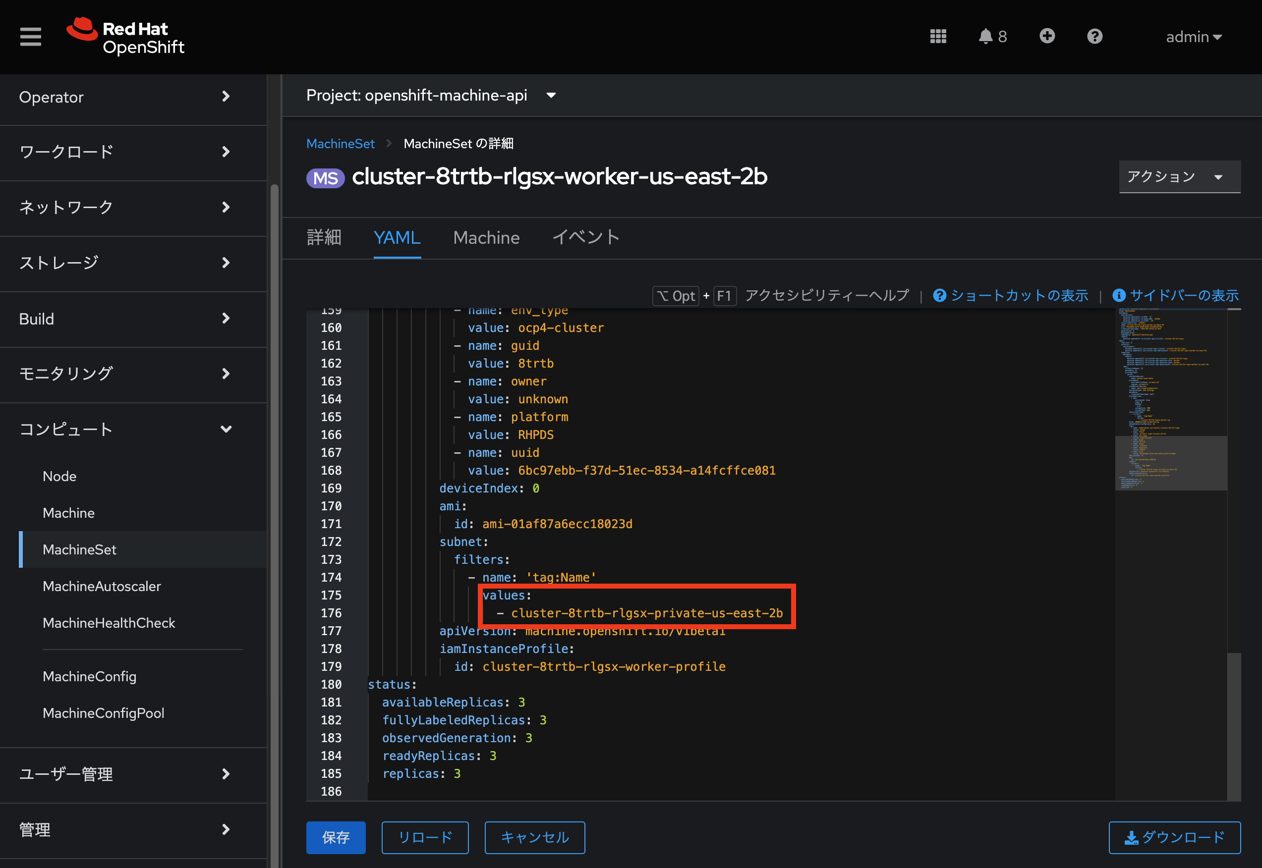The width and height of the screenshot is (1262, 868).
Task: Click ショートカットの表示 link
Action: click(x=1019, y=295)
